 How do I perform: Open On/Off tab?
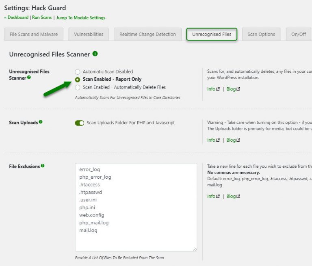[299, 34]
